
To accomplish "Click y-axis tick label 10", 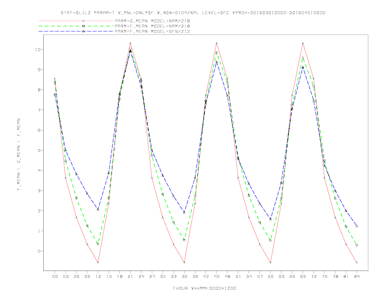I will coord(37,49).
